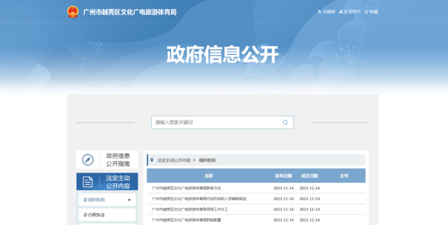448x225 pixels.
Task: Open 政府信息公开指南 section
Action: tap(107, 160)
